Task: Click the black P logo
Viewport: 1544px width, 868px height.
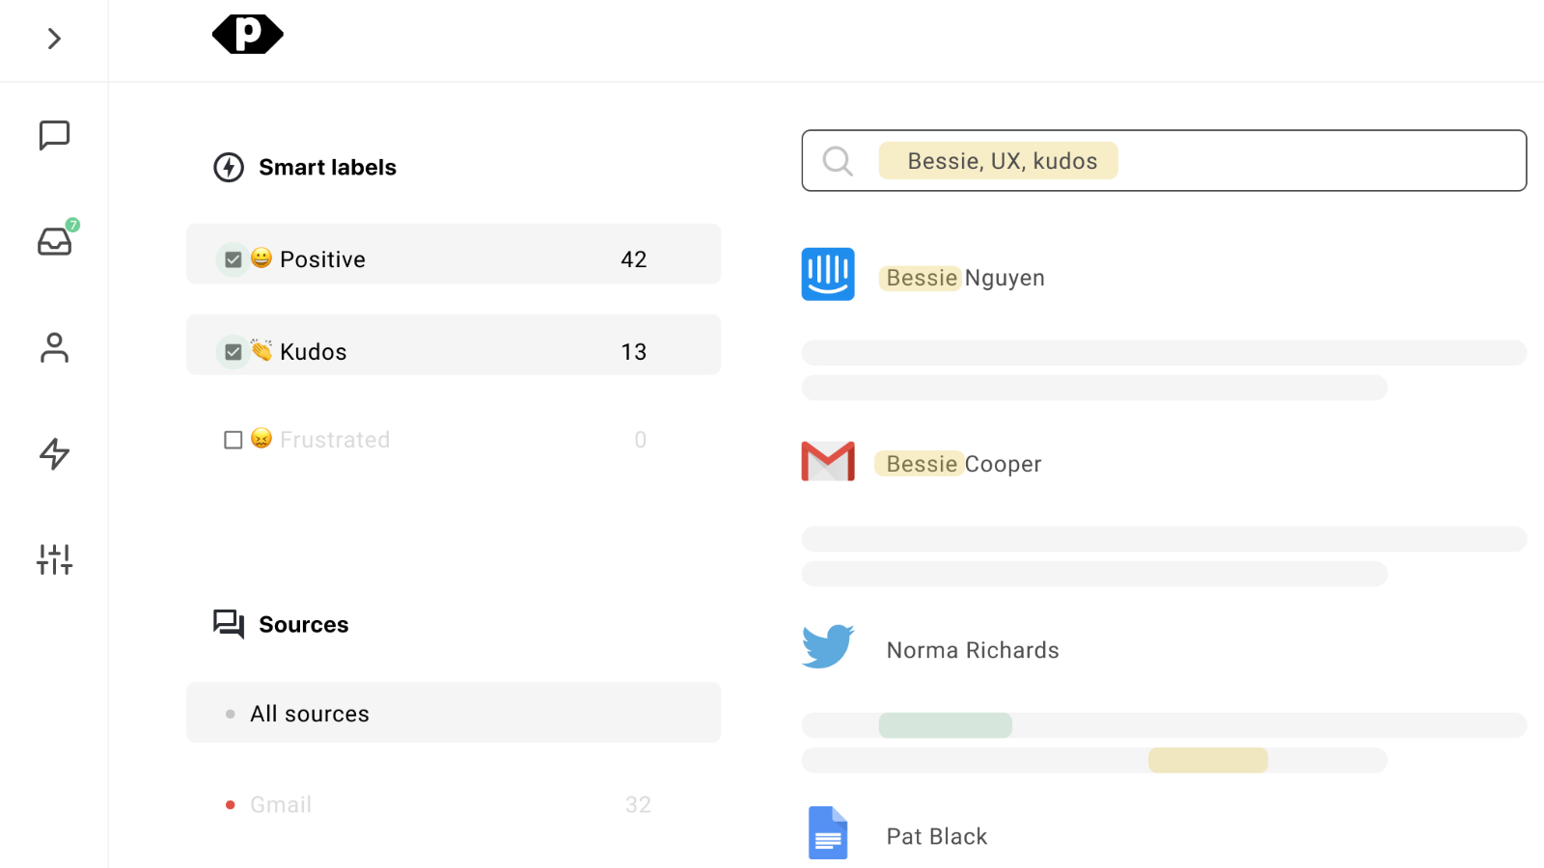Action: coord(248,35)
